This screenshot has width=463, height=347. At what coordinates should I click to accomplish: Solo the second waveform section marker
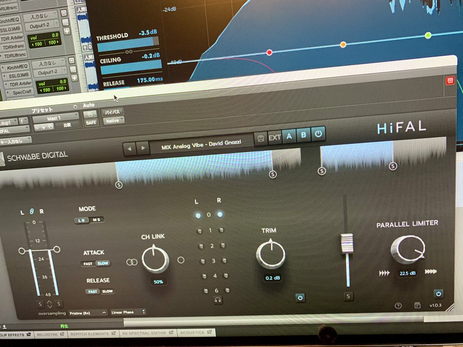(x=273, y=174)
